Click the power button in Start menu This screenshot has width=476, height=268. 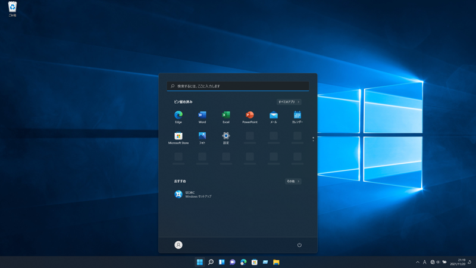[x=299, y=245]
